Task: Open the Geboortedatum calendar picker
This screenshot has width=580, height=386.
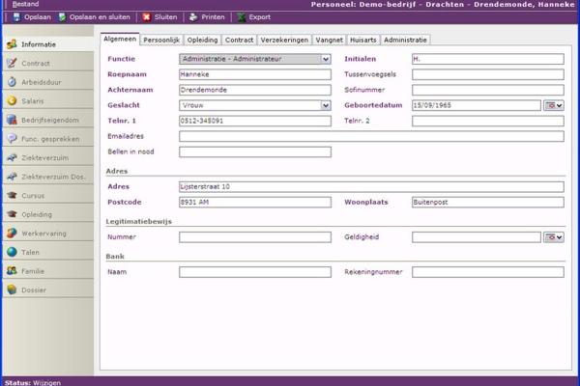Action: pos(553,105)
